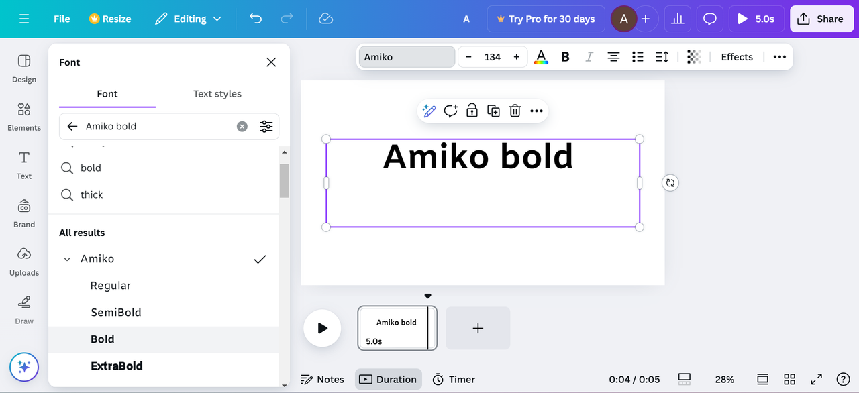
Task: Clear the font search field
Action: pos(242,126)
